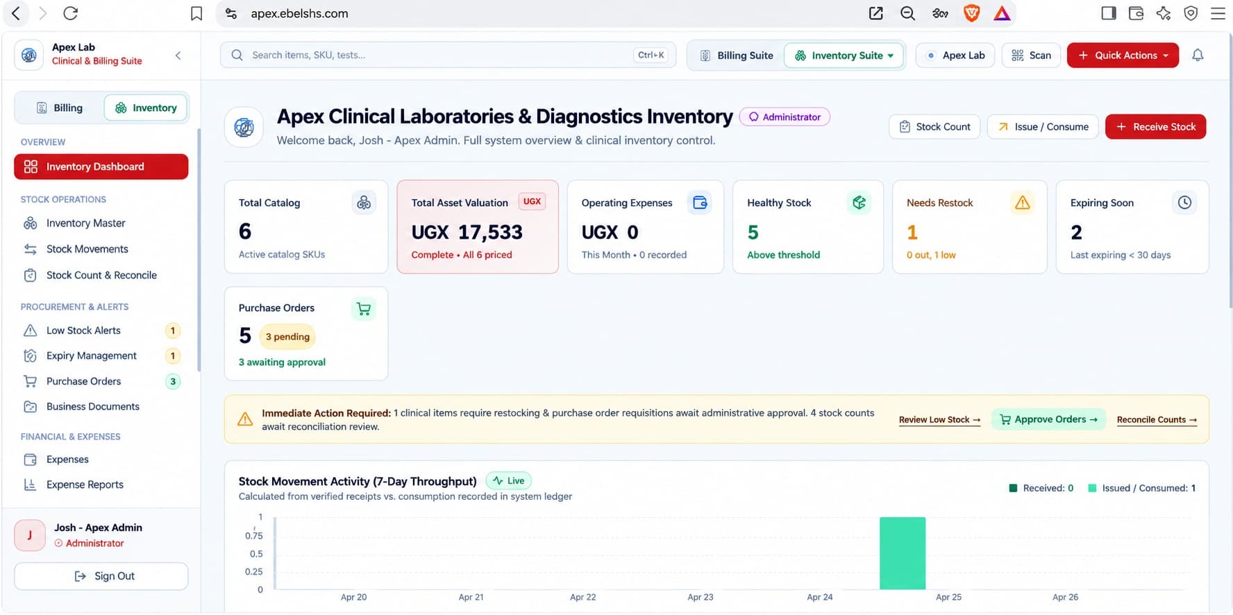Open Business Documents
This screenshot has height=615, width=1233.
coord(101,407)
